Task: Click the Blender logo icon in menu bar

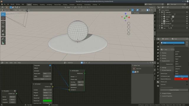Action: click(x=2, y=4)
